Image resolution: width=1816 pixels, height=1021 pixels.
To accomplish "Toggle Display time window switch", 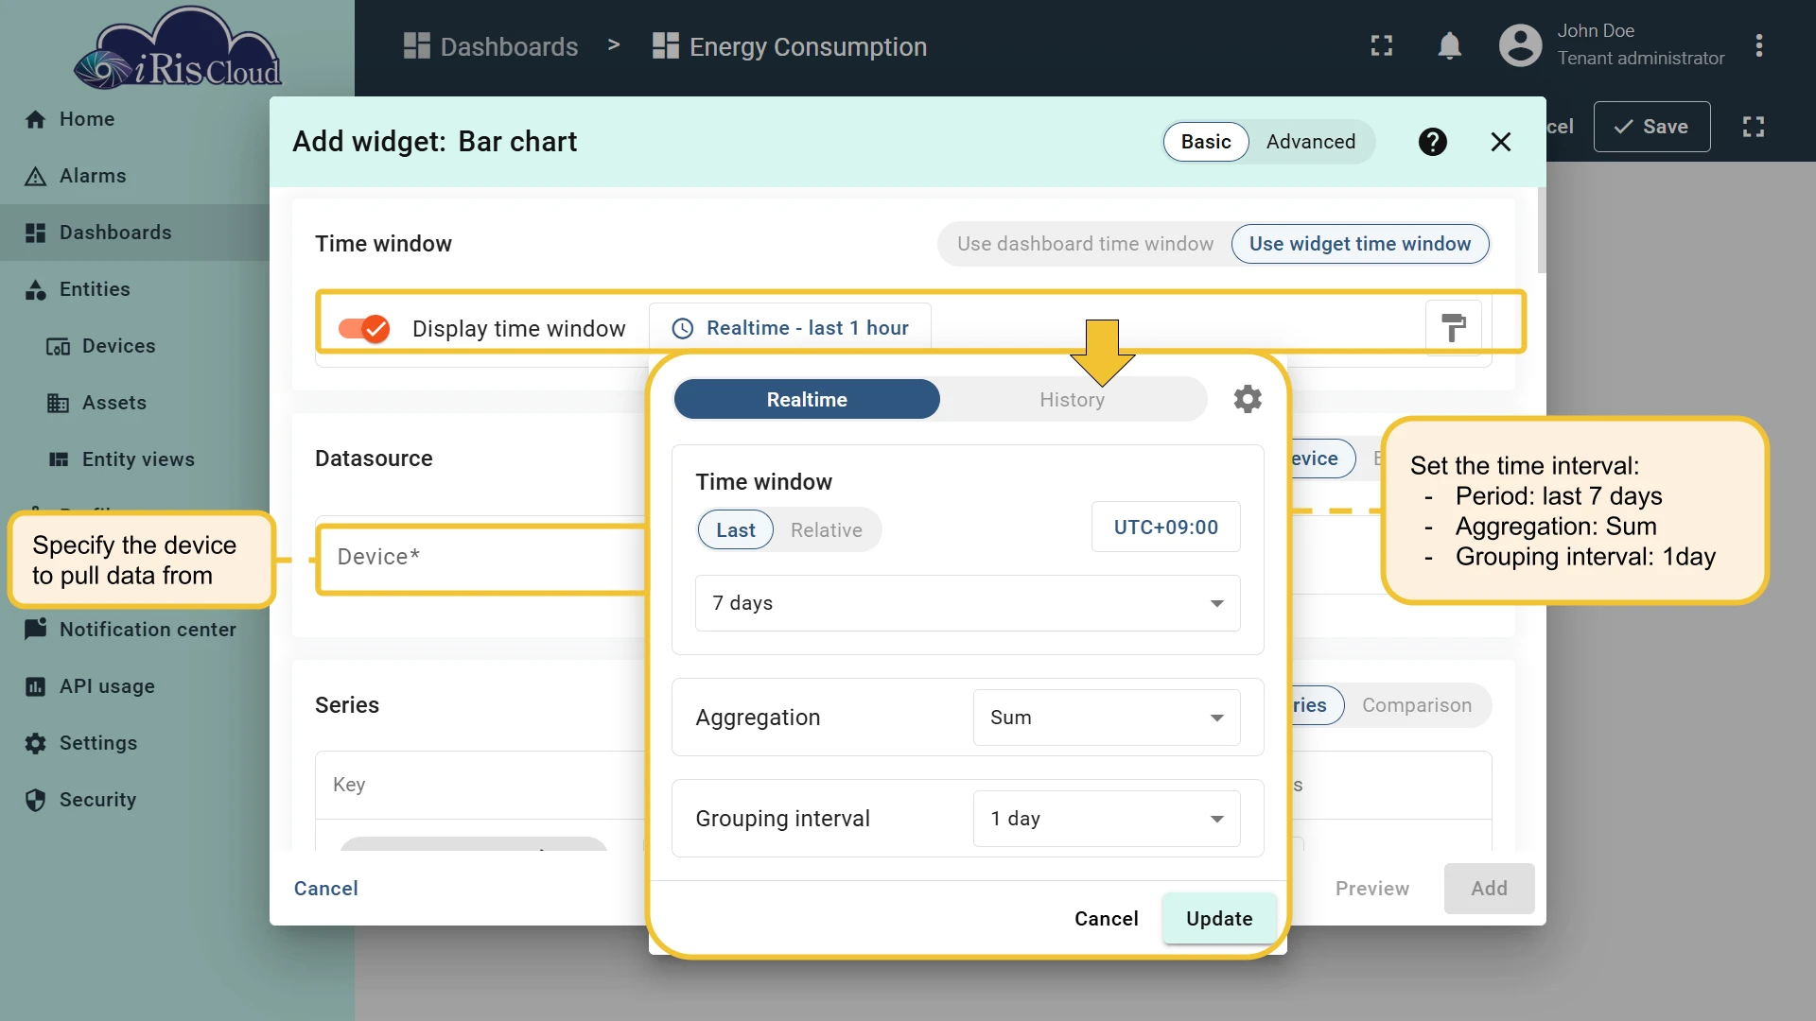I will tap(365, 328).
